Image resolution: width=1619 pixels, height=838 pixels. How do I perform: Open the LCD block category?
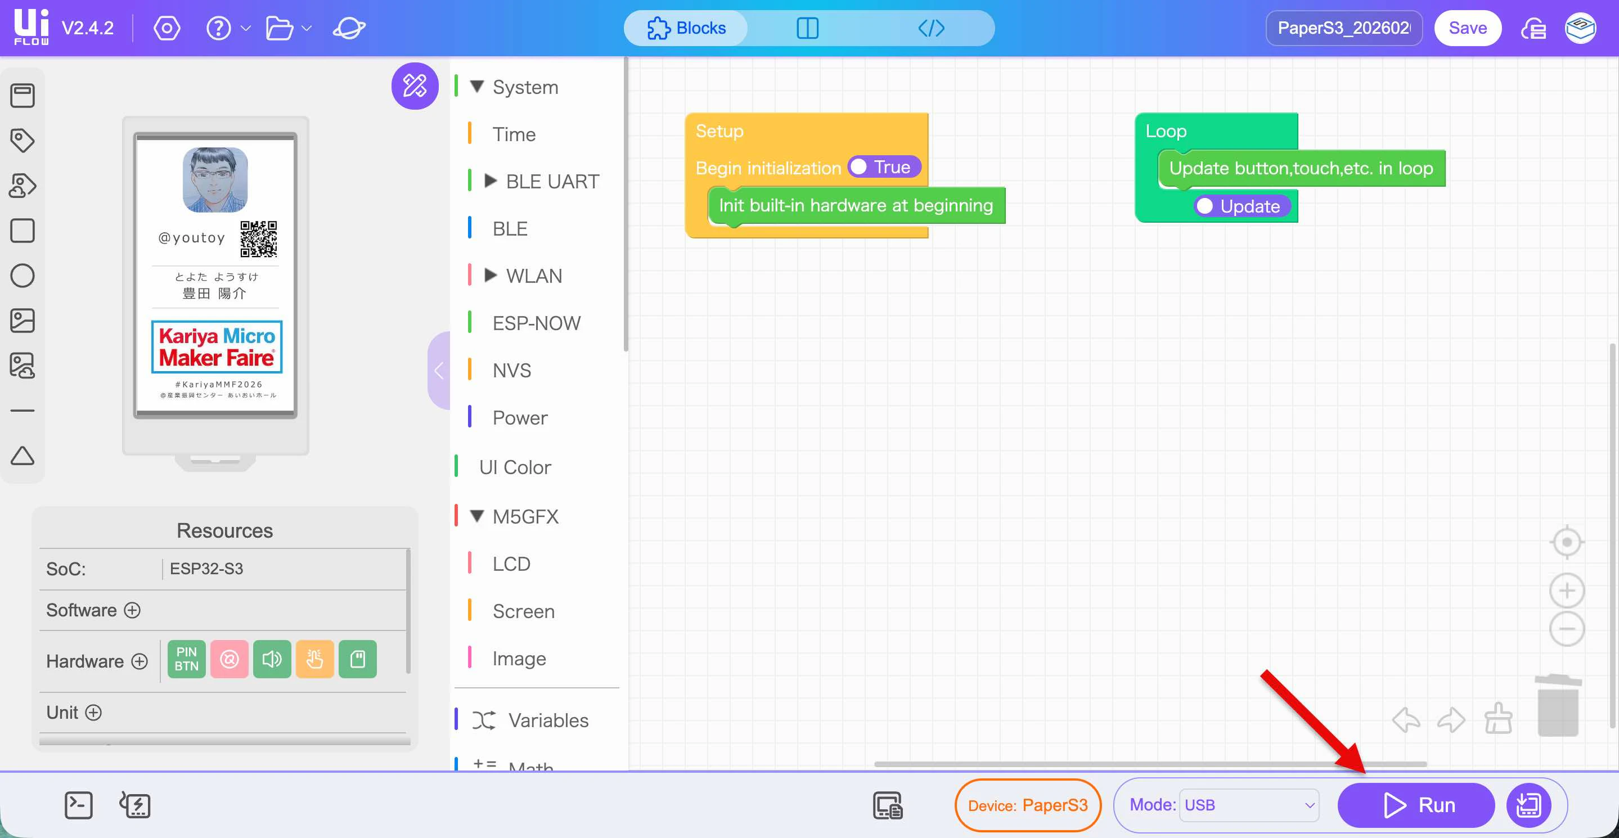511,564
